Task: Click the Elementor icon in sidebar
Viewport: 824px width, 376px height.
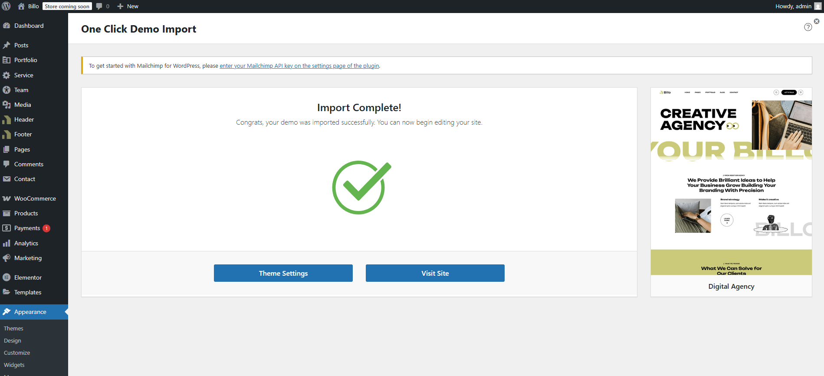Action: [x=7, y=277]
